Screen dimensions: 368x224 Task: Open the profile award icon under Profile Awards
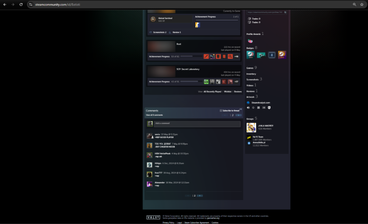(x=250, y=41)
